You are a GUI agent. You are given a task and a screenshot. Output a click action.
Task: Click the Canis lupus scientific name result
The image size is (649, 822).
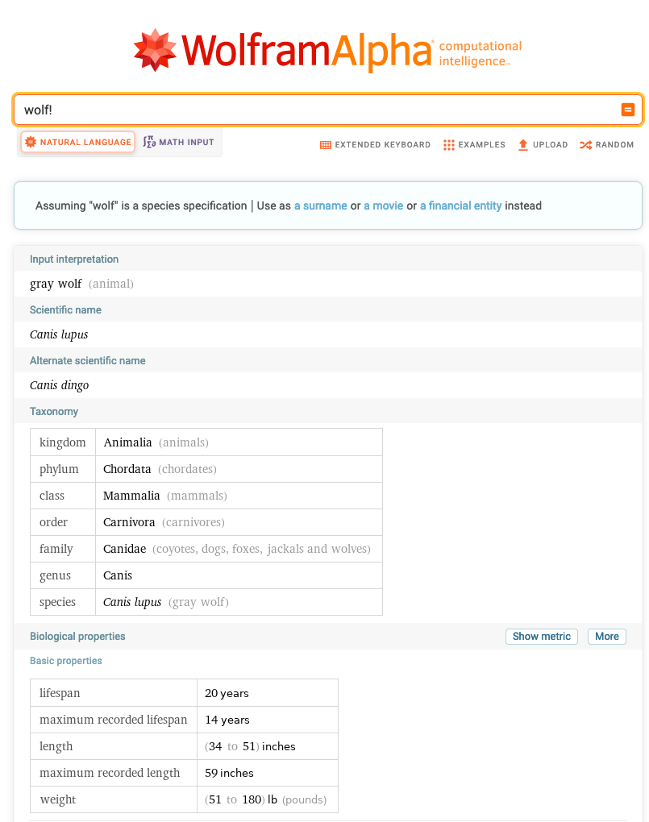59,334
